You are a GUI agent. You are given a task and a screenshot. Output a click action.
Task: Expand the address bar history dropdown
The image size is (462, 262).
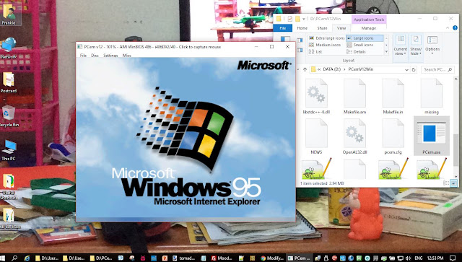pyautogui.click(x=406, y=70)
